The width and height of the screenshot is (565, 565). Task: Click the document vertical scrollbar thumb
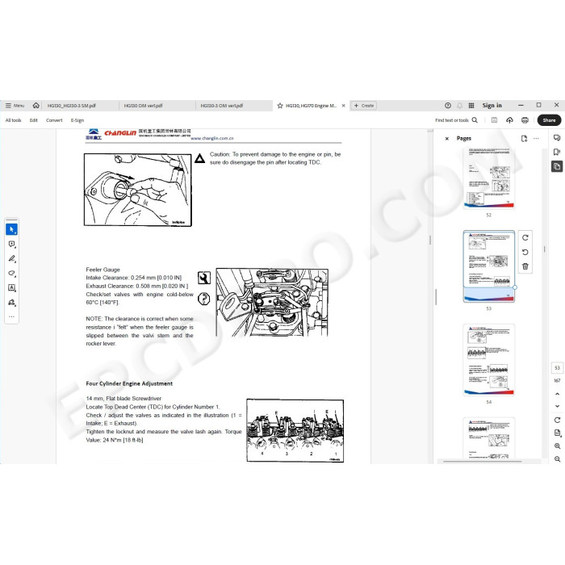tap(430, 240)
